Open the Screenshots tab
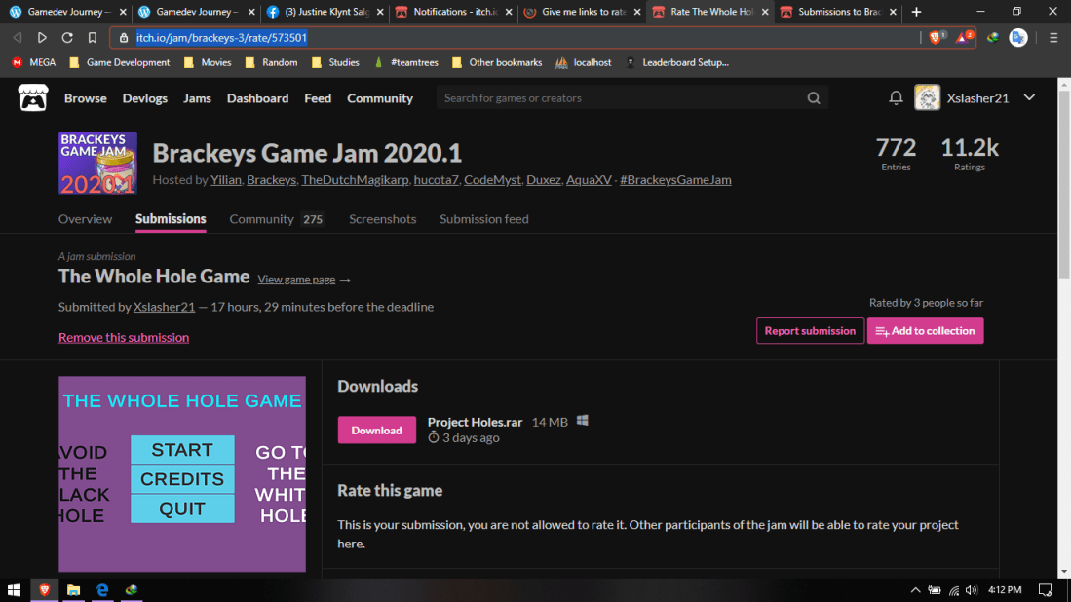 coord(382,219)
